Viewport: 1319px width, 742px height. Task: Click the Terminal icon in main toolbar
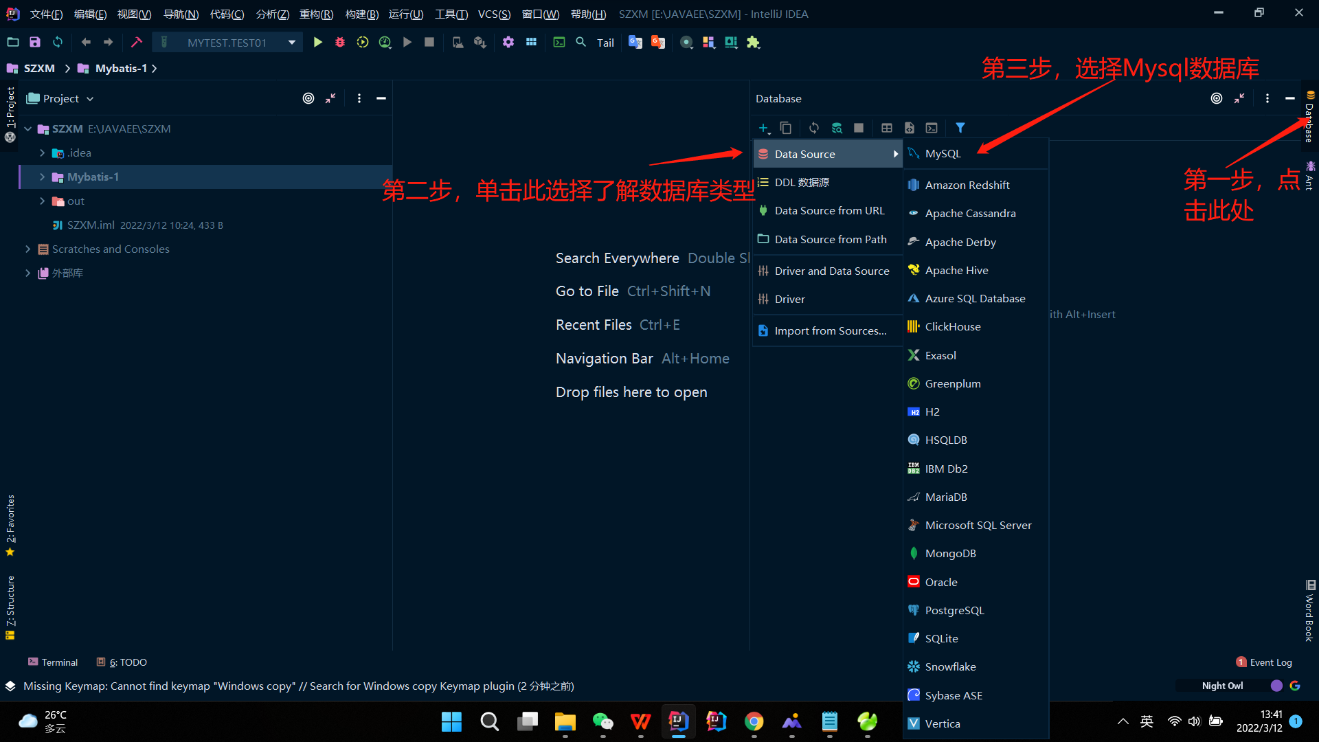point(559,43)
